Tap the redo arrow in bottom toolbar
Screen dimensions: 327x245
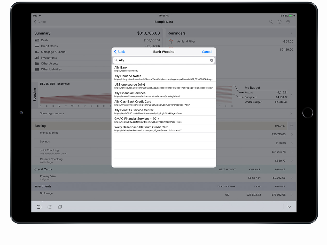[x=50, y=207]
